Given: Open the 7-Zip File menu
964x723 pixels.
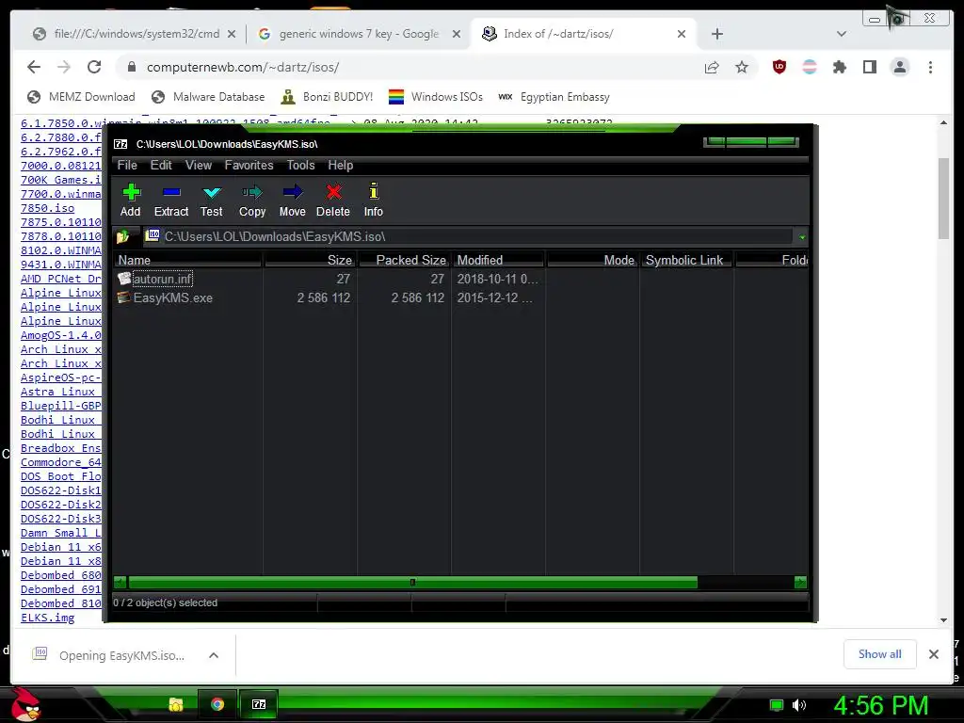Looking at the screenshot, I should tap(127, 166).
